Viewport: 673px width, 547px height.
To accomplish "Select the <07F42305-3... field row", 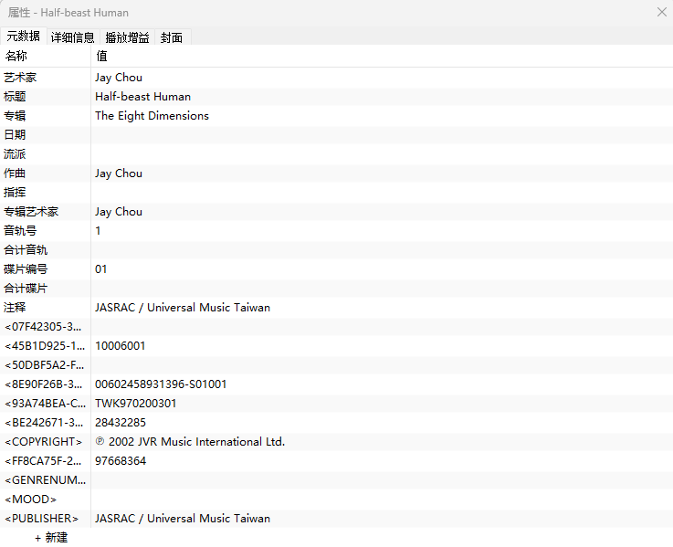I will point(336,327).
